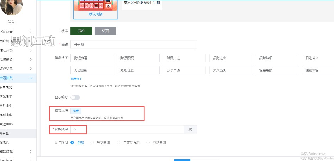Expand the 趣味游戏 sidebar section
This screenshot has height=161, width=334.
tap(18, 152)
